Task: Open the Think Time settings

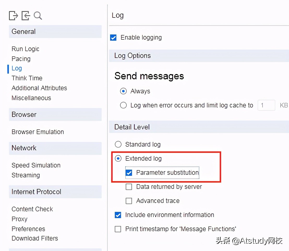Action: click(27, 78)
